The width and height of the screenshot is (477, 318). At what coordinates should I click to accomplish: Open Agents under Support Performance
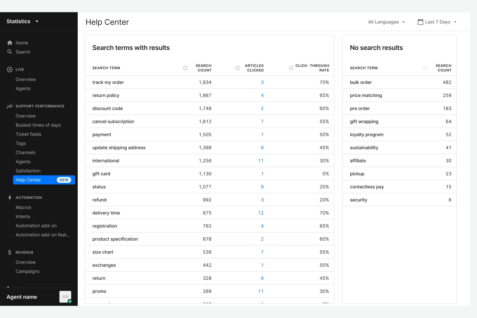coord(23,162)
